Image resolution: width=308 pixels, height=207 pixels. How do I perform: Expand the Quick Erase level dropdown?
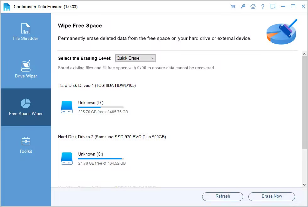click(x=135, y=58)
